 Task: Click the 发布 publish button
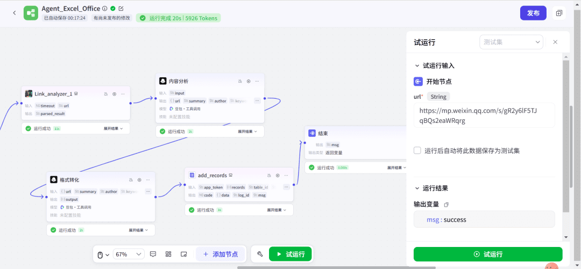(533, 13)
